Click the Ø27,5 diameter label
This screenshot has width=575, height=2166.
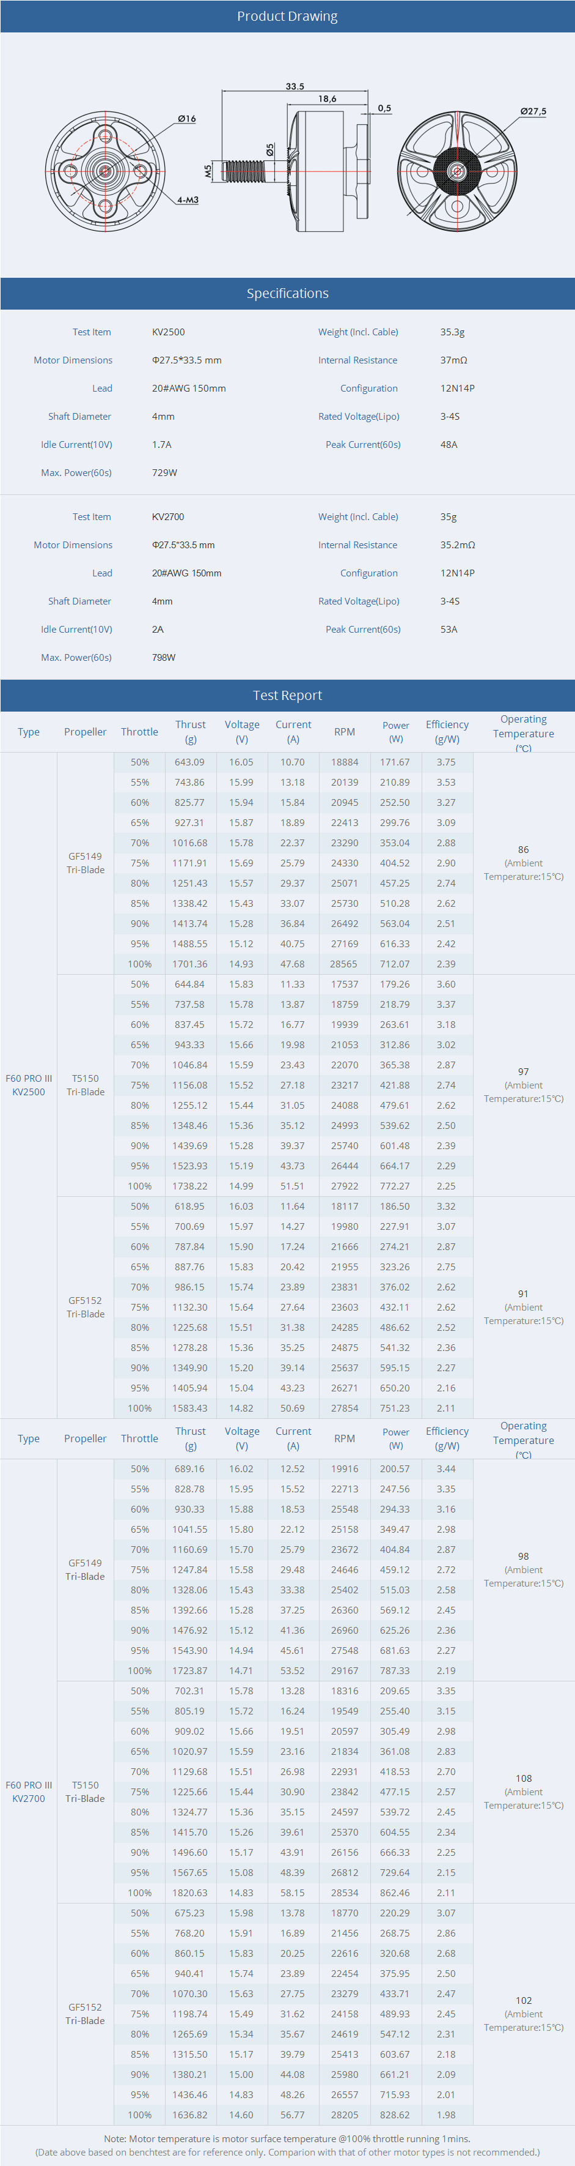[x=532, y=111]
